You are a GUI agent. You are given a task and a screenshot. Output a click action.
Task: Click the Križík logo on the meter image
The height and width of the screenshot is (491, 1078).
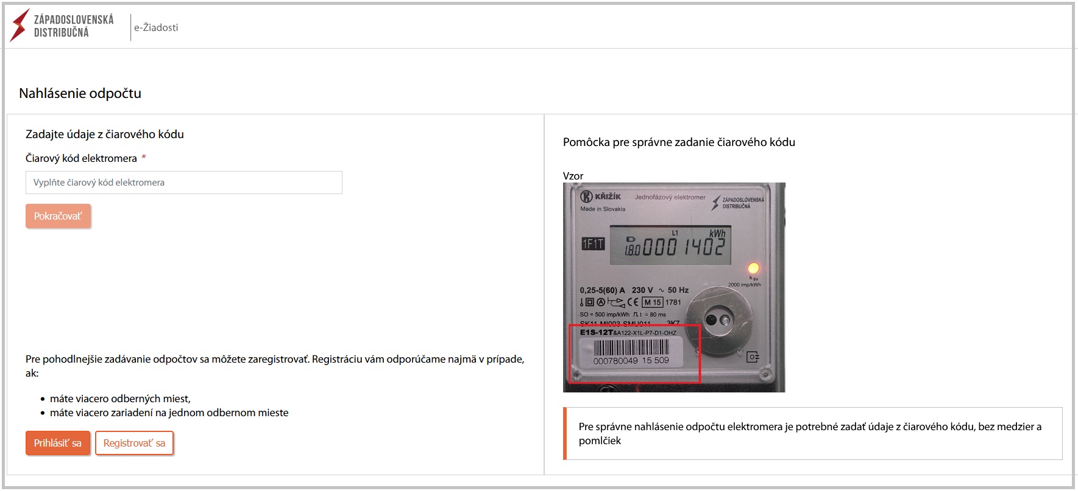click(x=601, y=197)
